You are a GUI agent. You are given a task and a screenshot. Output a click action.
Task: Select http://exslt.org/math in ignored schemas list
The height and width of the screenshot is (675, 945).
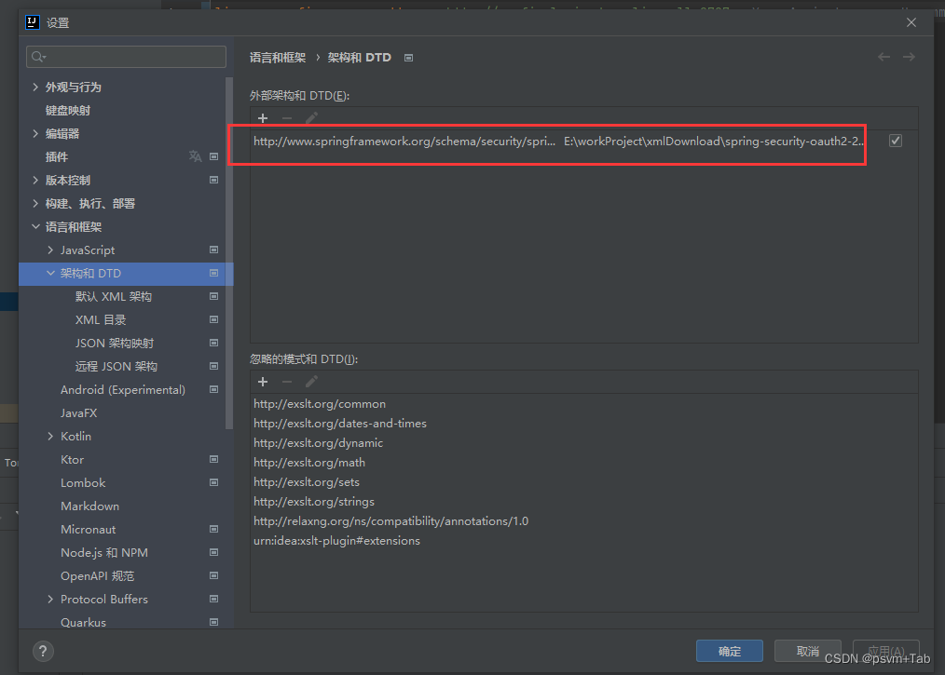click(x=309, y=462)
